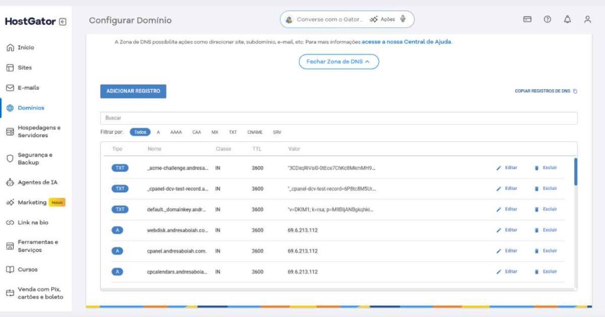This screenshot has width=605, height=317.
Task: Delete the default._domainkey record
Action: [x=545, y=209]
